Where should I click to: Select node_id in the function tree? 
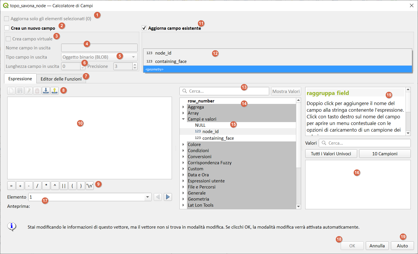tap(210, 131)
